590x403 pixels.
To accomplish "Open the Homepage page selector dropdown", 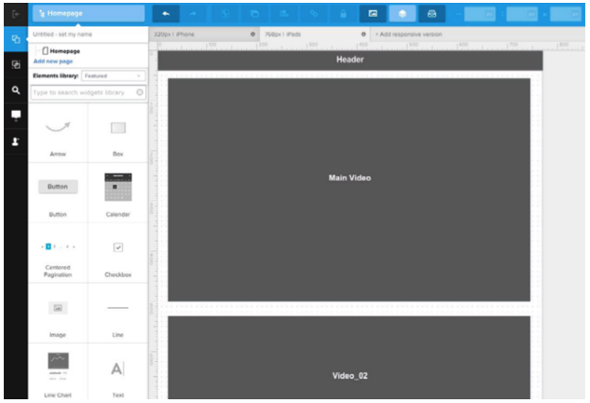I will (89, 14).
